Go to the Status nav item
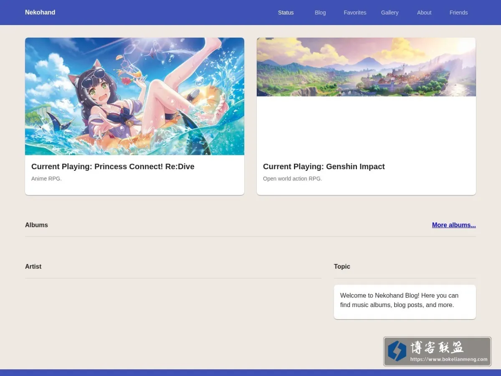This screenshot has width=501, height=376. point(286,13)
